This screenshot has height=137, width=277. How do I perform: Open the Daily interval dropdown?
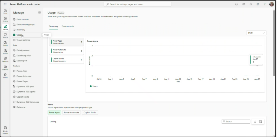pos(256,33)
